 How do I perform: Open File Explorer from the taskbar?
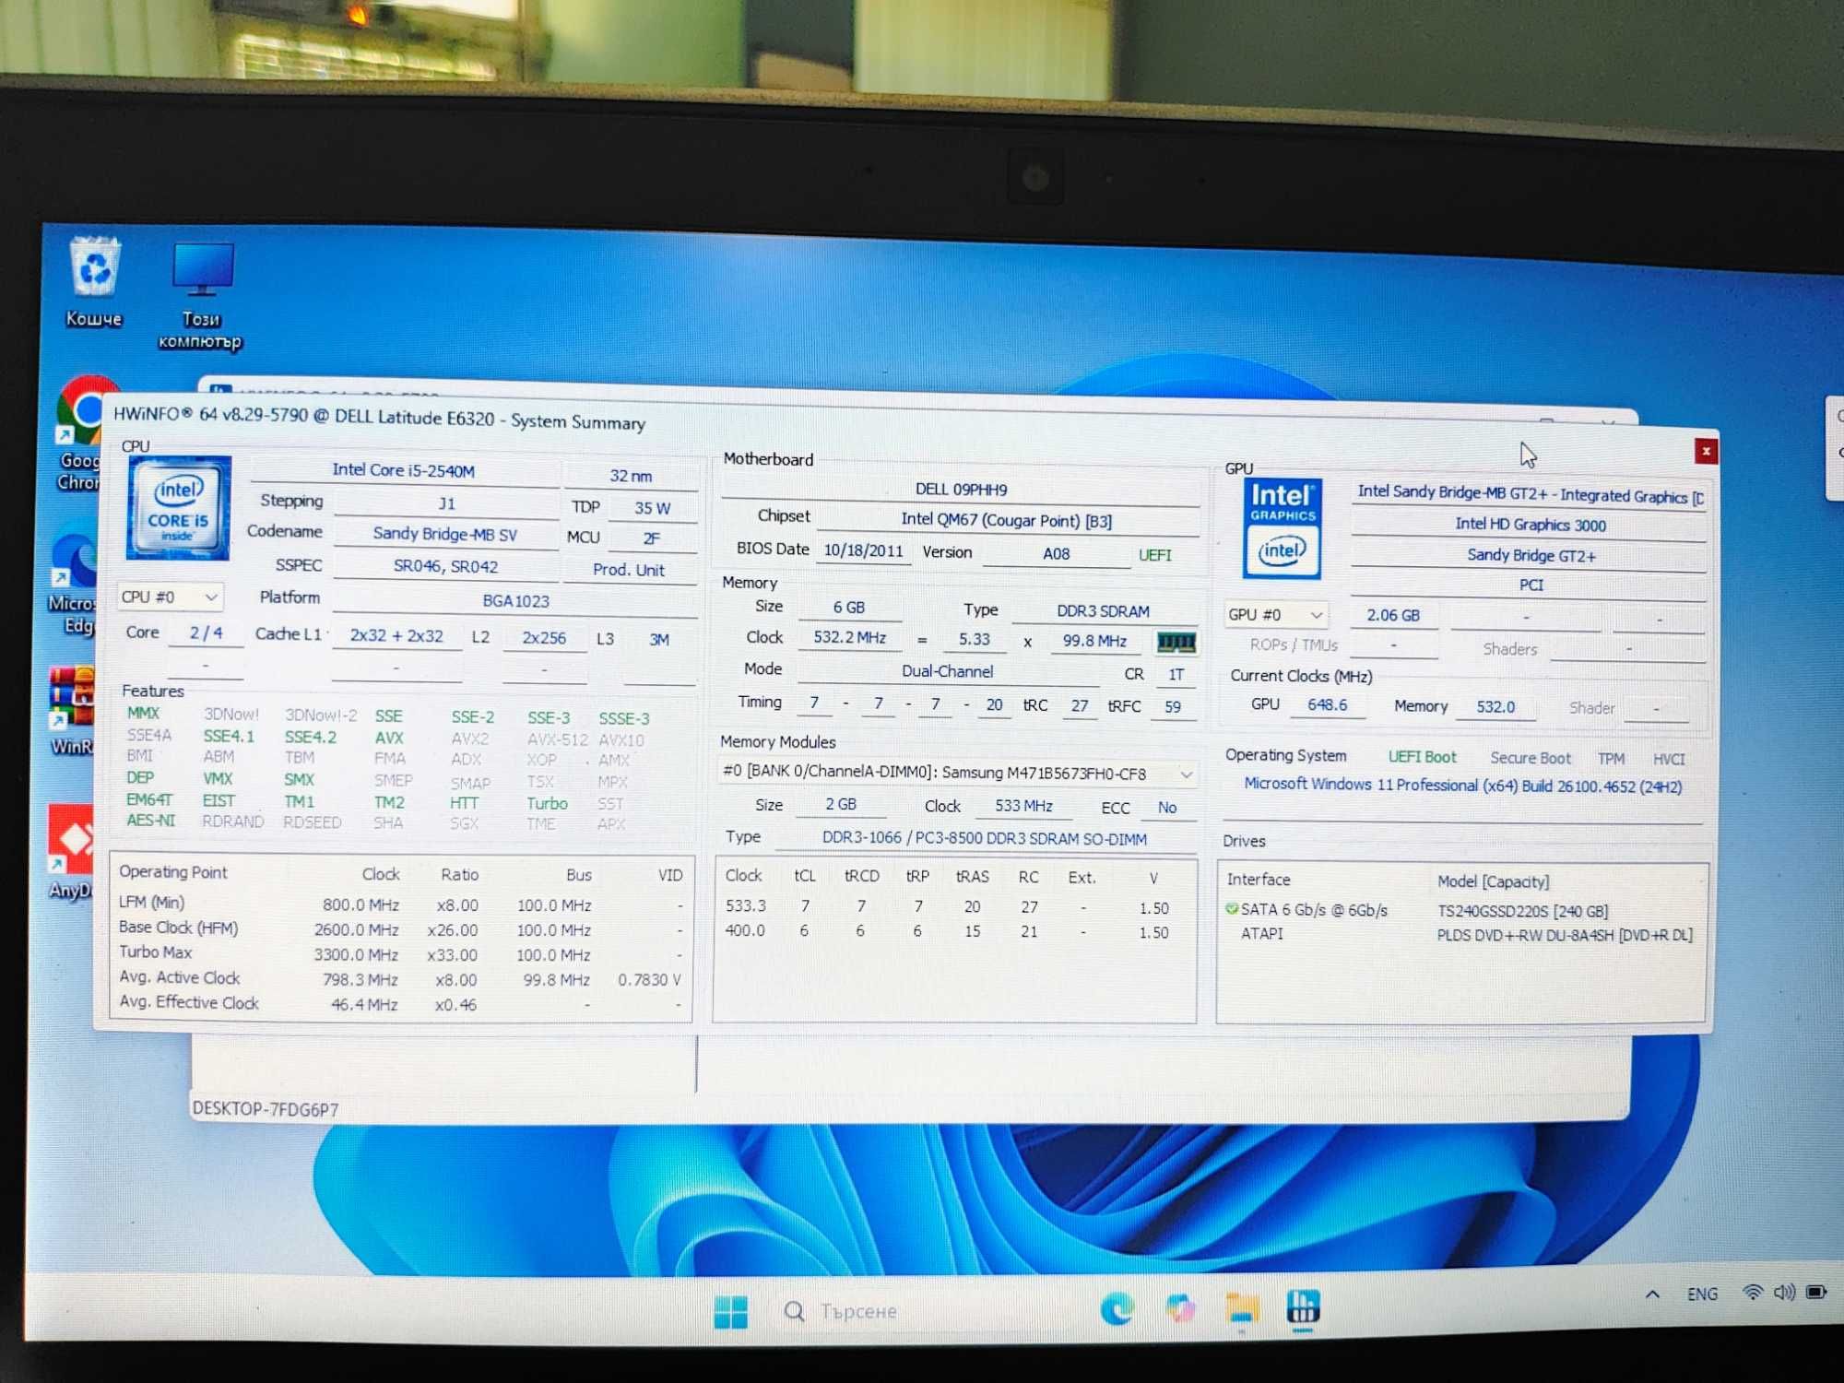click(x=1242, y=1308)
